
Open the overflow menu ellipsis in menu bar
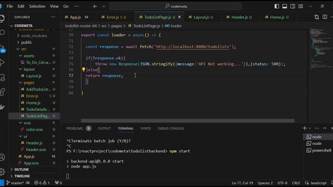[76, 6]
